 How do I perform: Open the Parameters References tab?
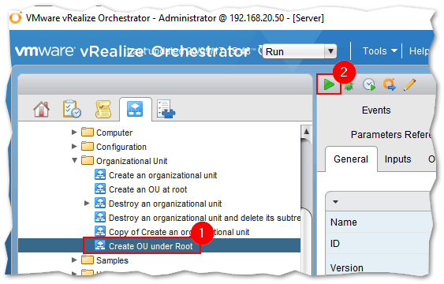coord(390,134)
